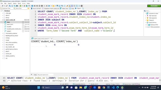Open the help icon in the toolbar
Screen dimensions: 161x90
point(32,6)
